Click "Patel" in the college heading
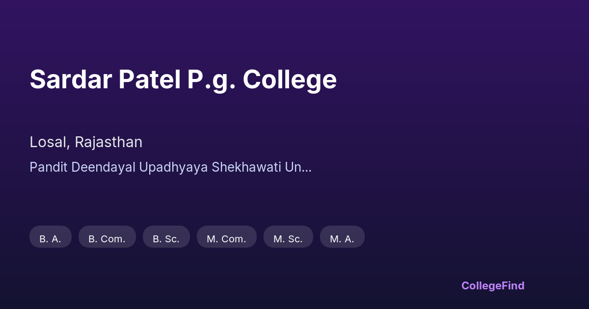The image size is (589, 309). 149,79
